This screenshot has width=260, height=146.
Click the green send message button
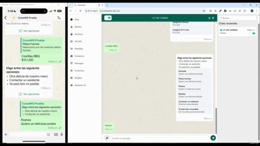click(x=213, y=138)
